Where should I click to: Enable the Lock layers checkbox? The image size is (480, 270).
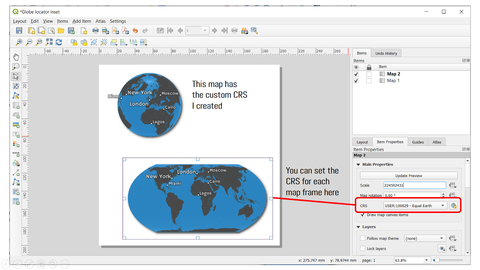point(363,248)
